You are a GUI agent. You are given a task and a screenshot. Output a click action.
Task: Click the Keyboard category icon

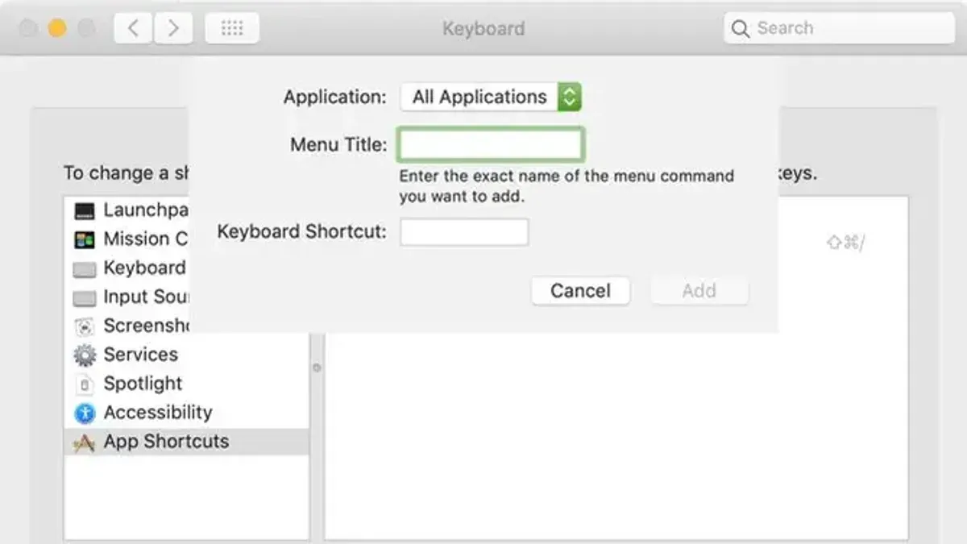click(85, 269)
